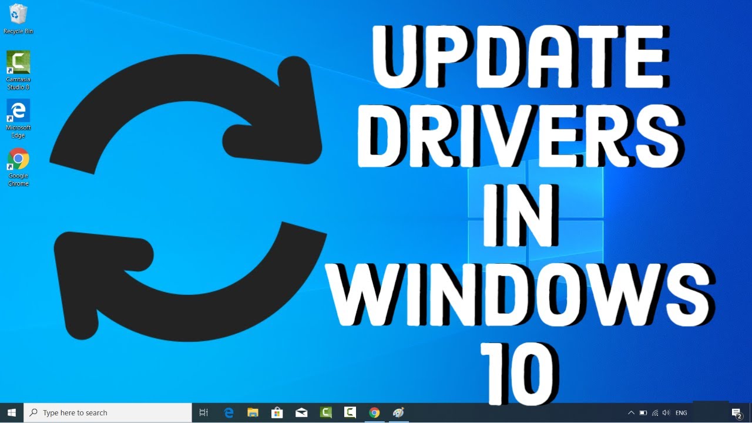The image size is (752, 423).
Task: Open Task View from the taskbar
Action: pos(204,413)
